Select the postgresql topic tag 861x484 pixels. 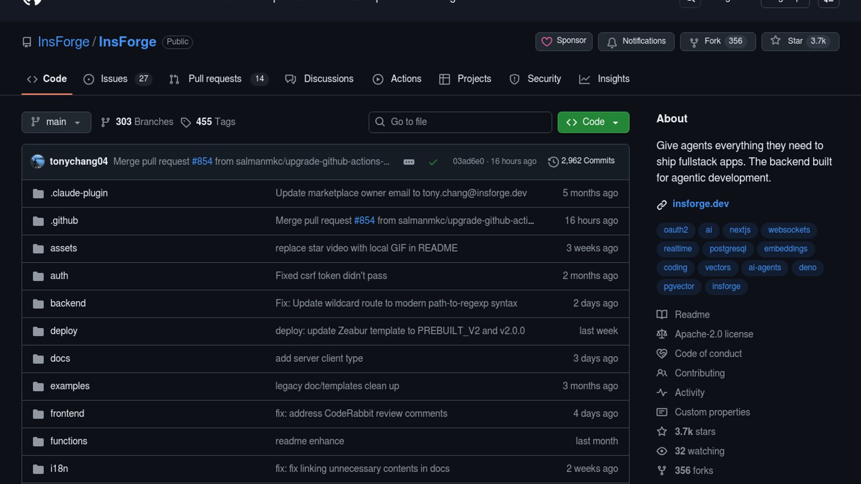pyautogui.click(x=727, y=249)
